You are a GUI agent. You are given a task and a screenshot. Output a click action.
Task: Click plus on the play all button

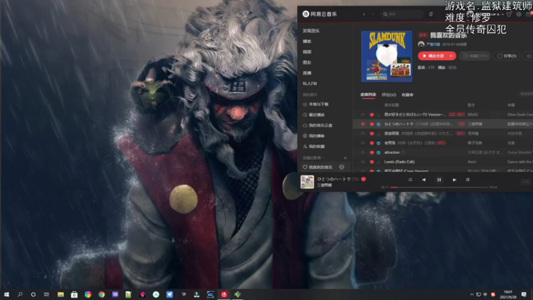(452, 56)
